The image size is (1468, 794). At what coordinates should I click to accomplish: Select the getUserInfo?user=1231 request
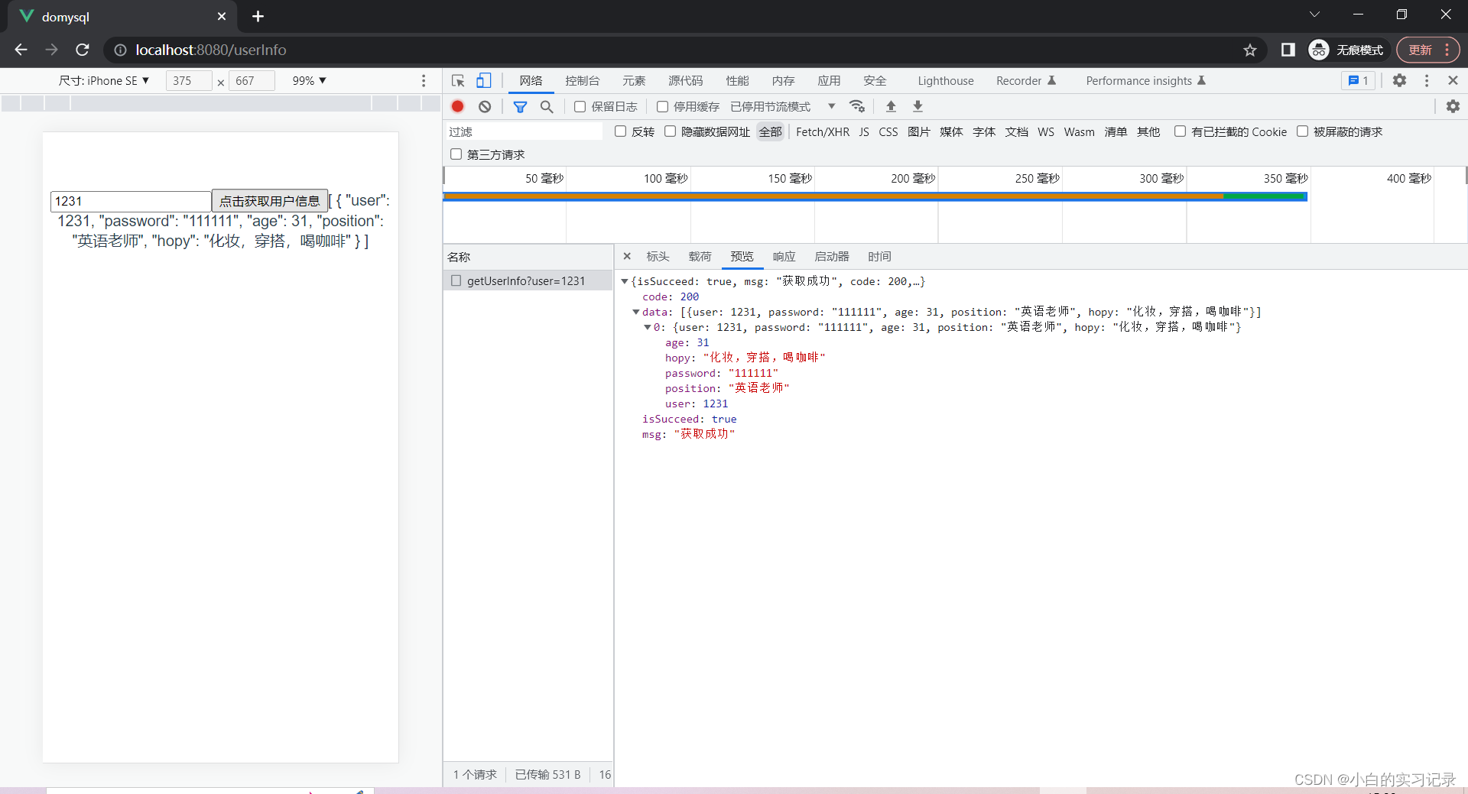pos(528,280)
